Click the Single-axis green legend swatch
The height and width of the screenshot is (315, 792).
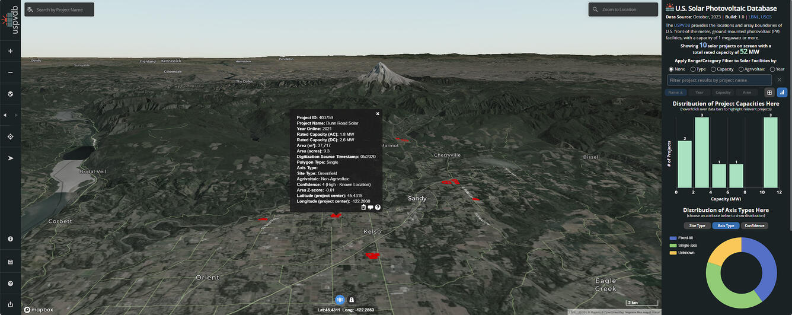click(672, 245)
